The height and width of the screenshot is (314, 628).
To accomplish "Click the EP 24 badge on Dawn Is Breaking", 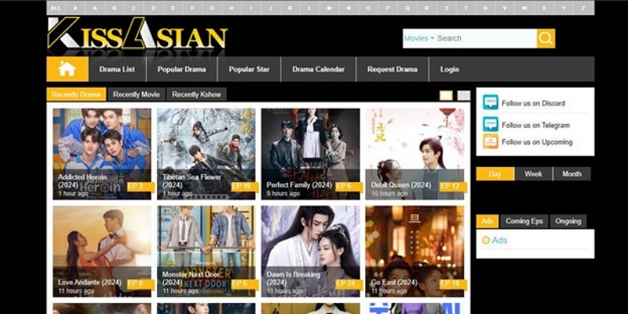I will [348, 284].
